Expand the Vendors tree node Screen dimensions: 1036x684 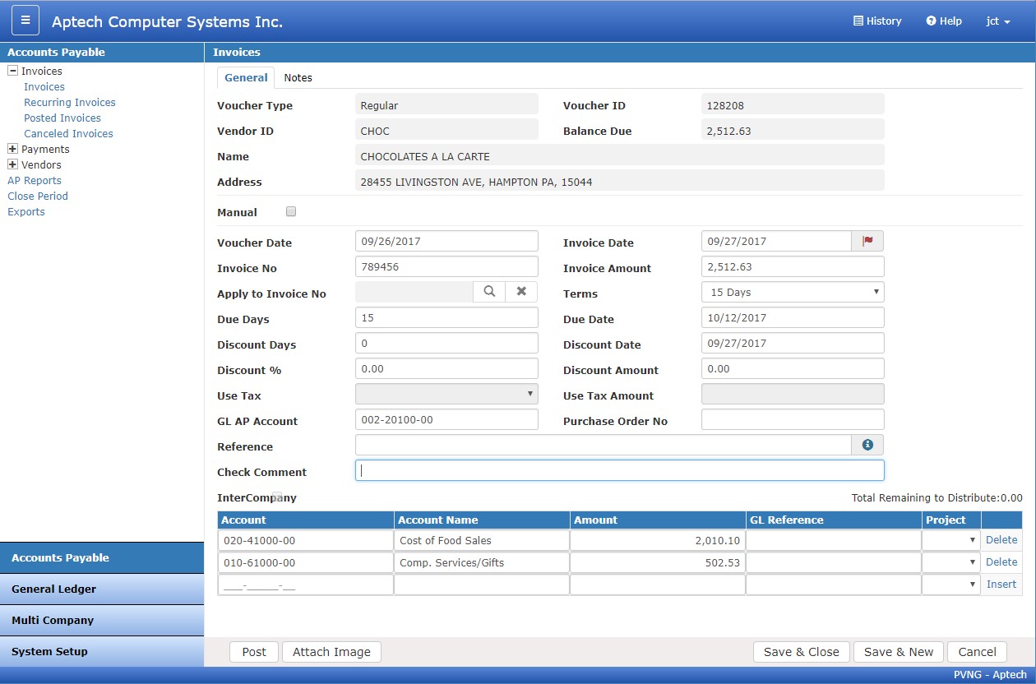12,165
